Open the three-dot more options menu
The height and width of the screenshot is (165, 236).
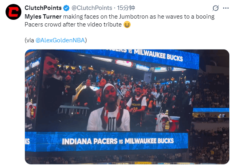[x=226, y=8]
